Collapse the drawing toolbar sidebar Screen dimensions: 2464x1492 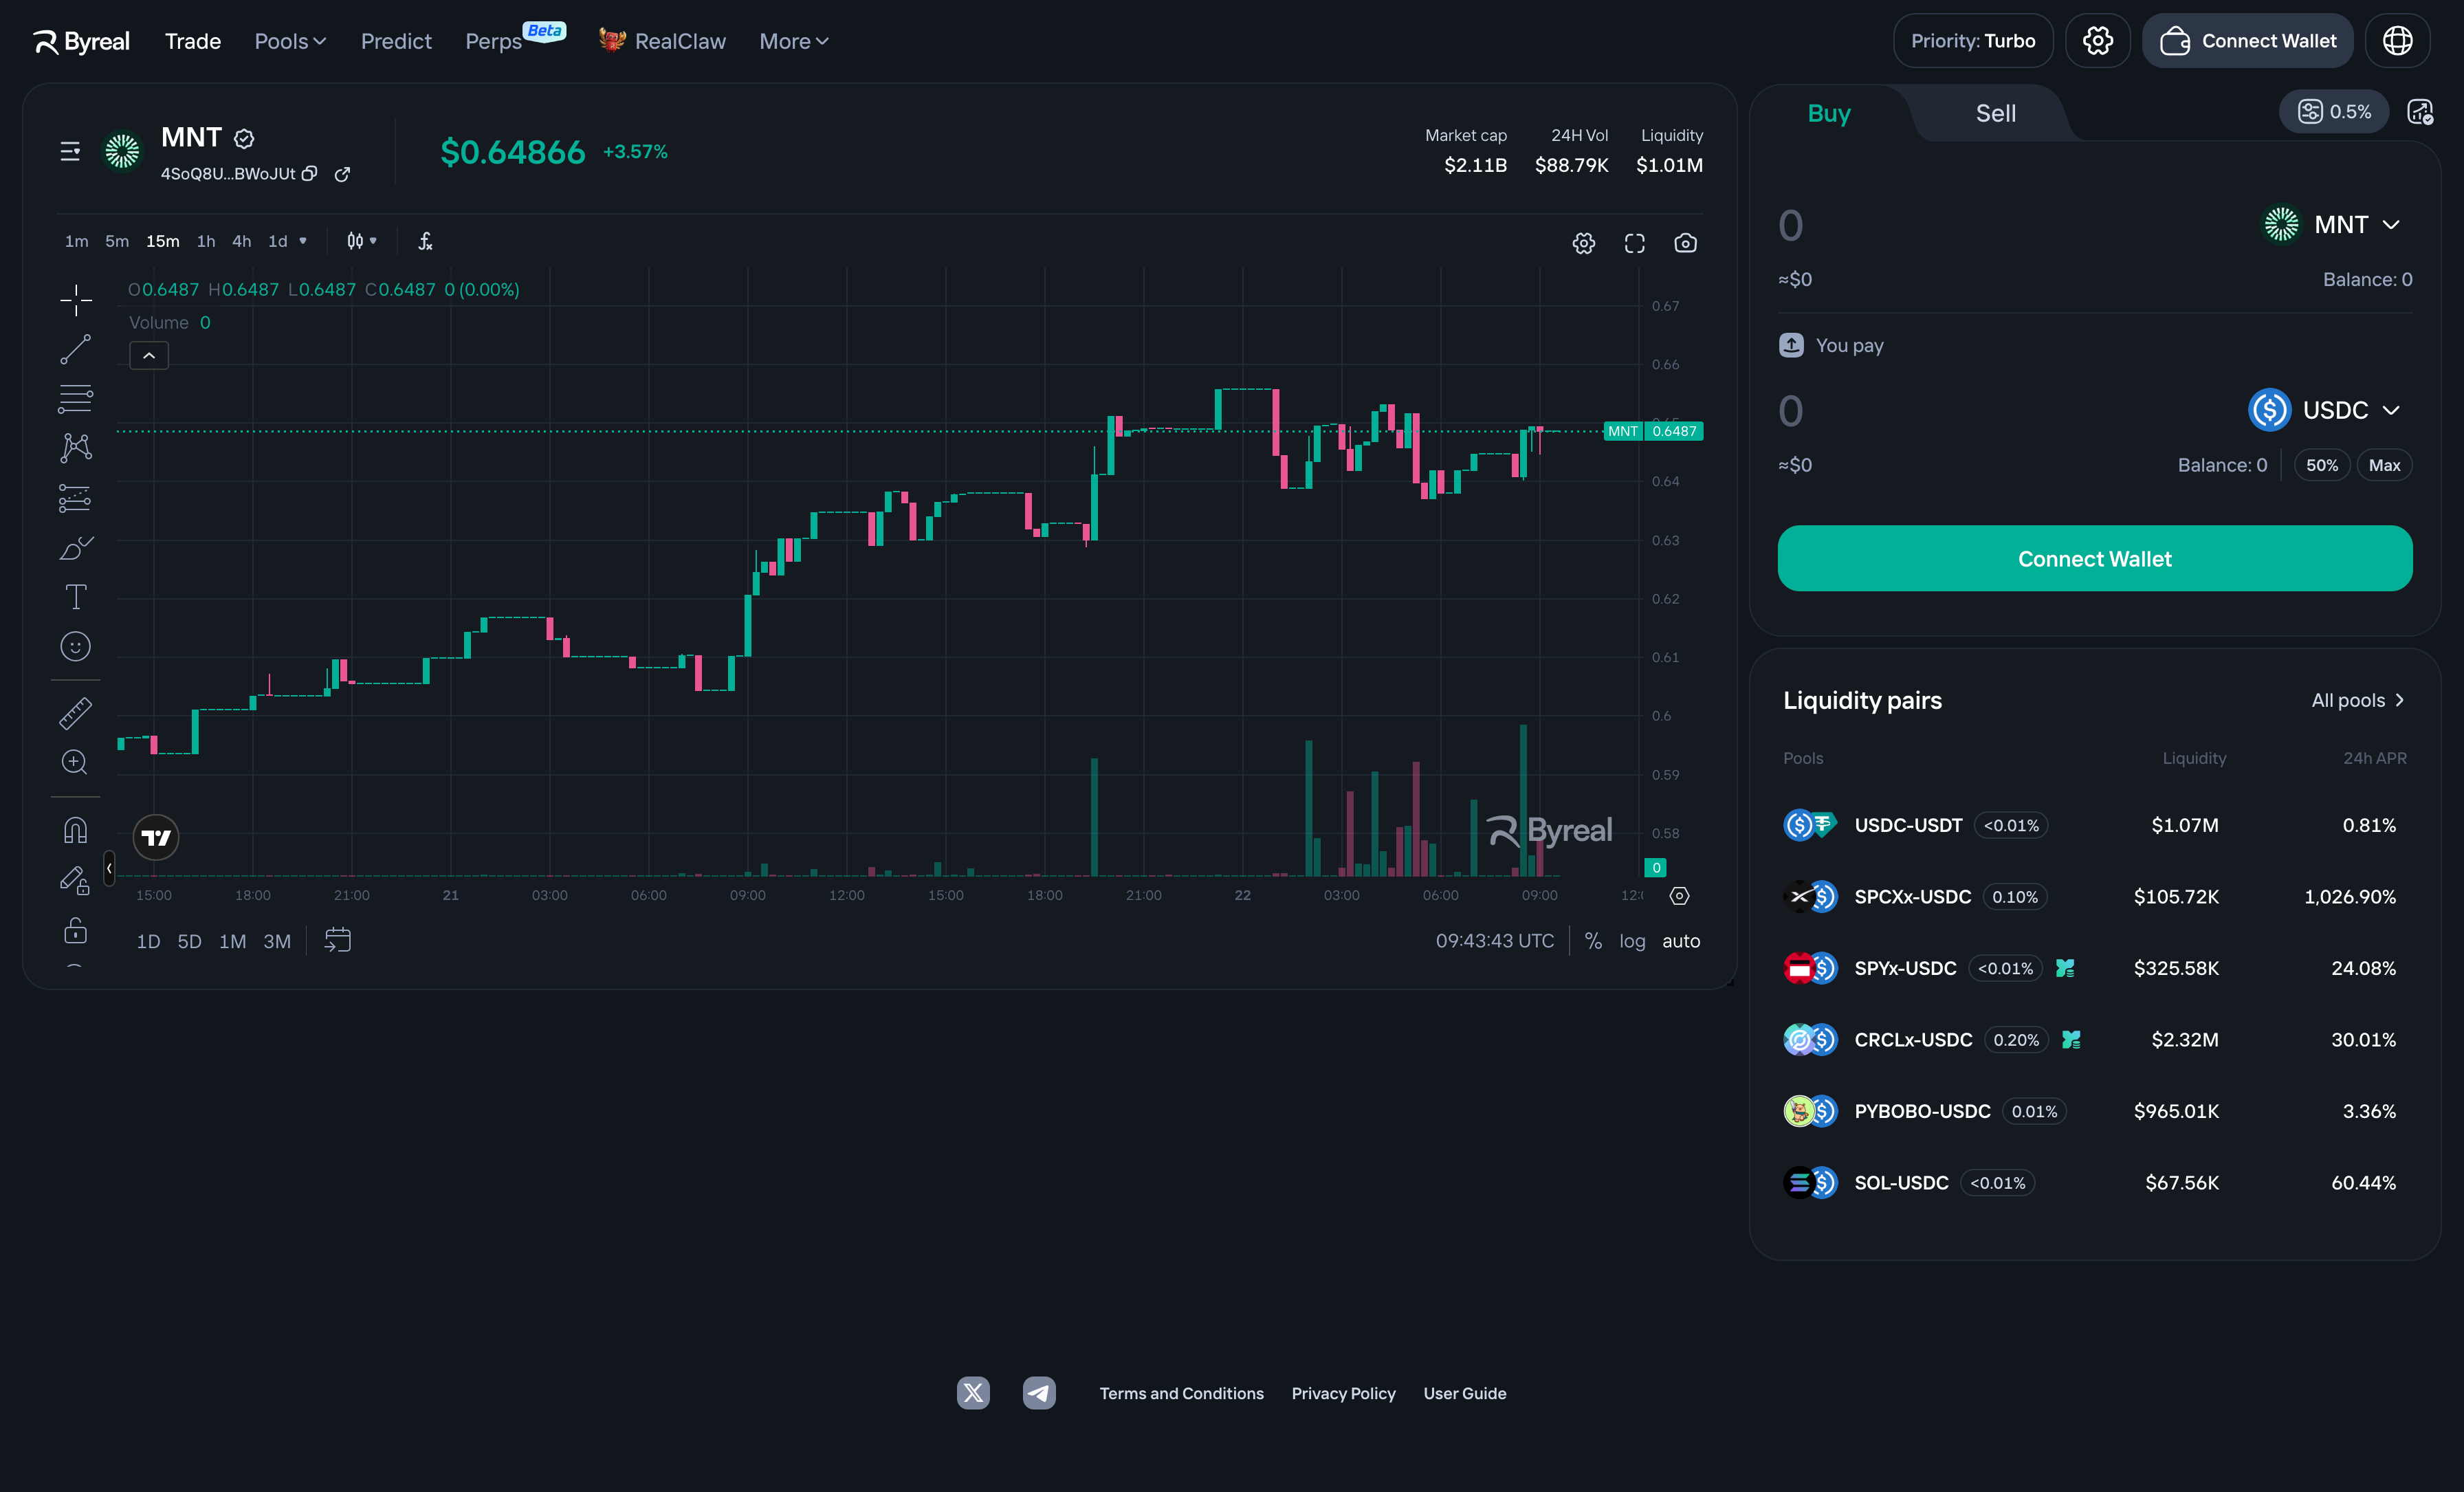click(x=109, y=868)
